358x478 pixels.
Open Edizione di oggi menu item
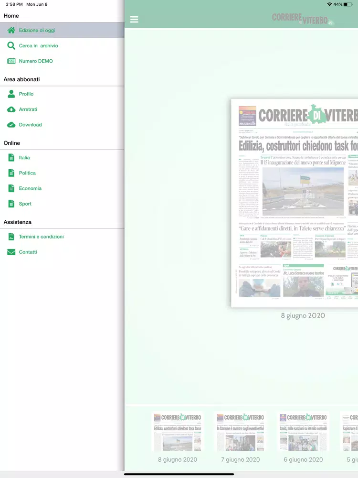tap(62, 30)
